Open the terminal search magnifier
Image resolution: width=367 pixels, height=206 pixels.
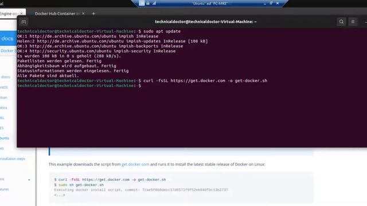pos(341,22)
